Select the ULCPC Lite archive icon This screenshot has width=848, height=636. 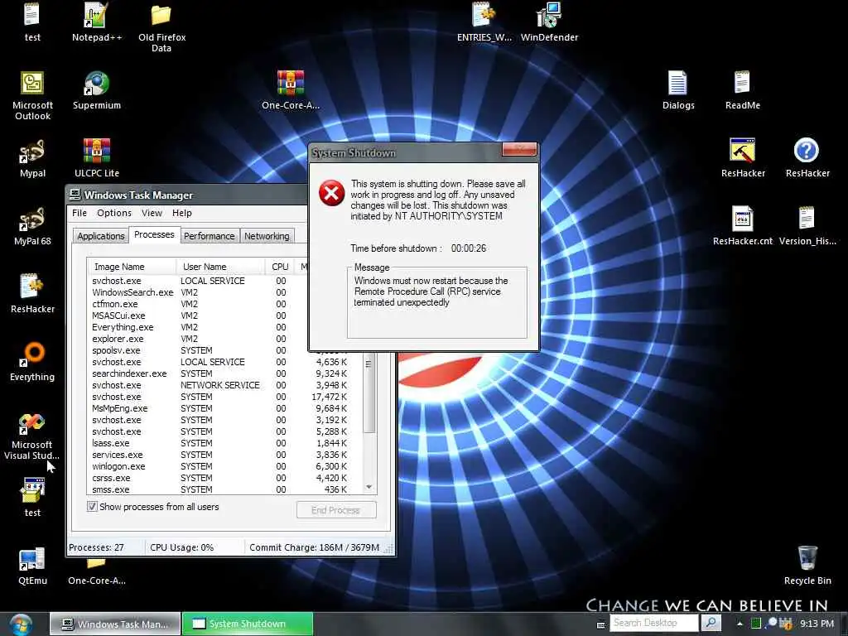click(x=96, y=158)
